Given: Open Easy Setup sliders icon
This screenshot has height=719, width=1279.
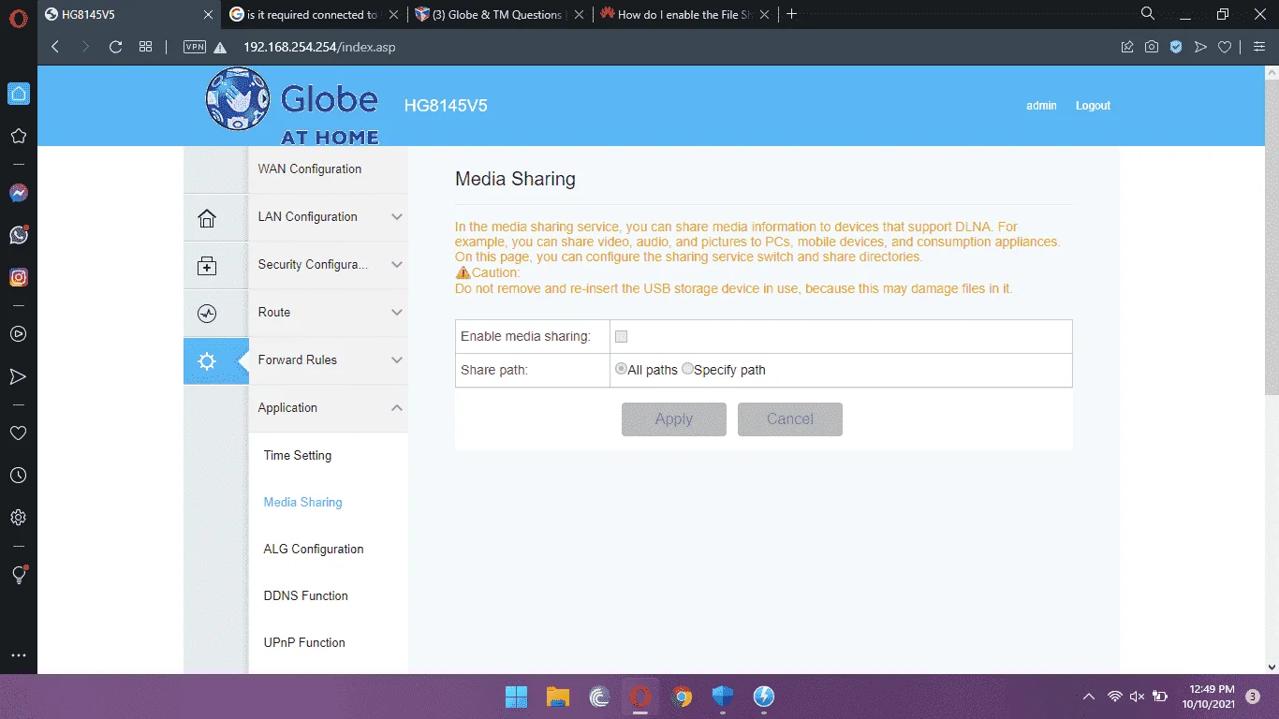Looking at the screenshot, I should click(x=1258, y=47).
